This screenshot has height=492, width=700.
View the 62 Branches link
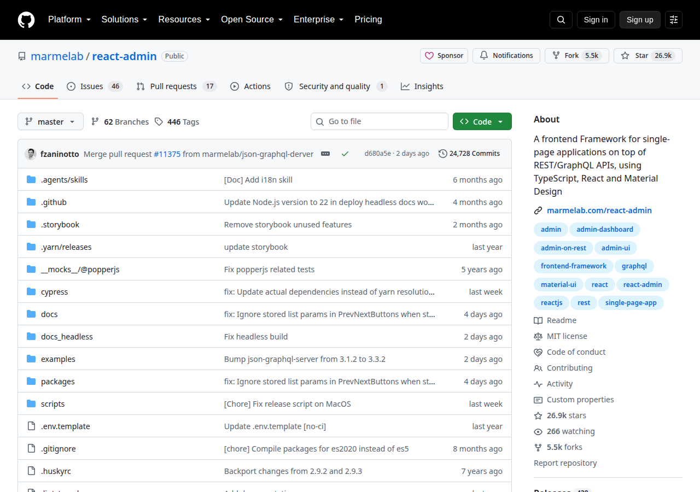click(120, 122)
